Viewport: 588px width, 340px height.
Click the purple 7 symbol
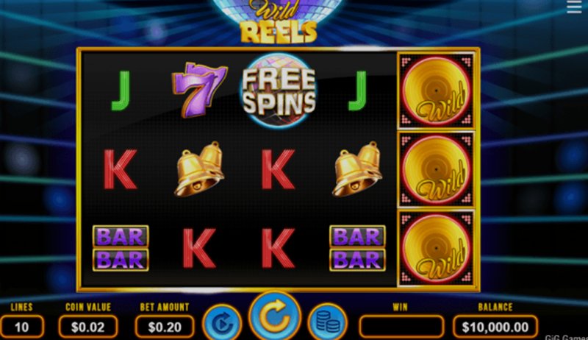(x=198, y=90)
